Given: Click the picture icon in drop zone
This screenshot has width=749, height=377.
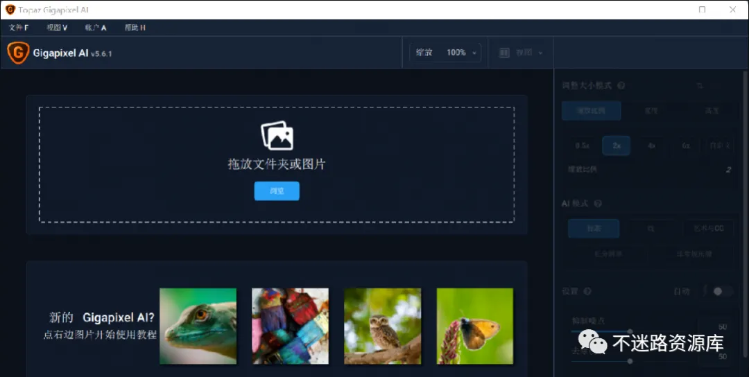Looking at the screenshot, I should tap(277, 136).
